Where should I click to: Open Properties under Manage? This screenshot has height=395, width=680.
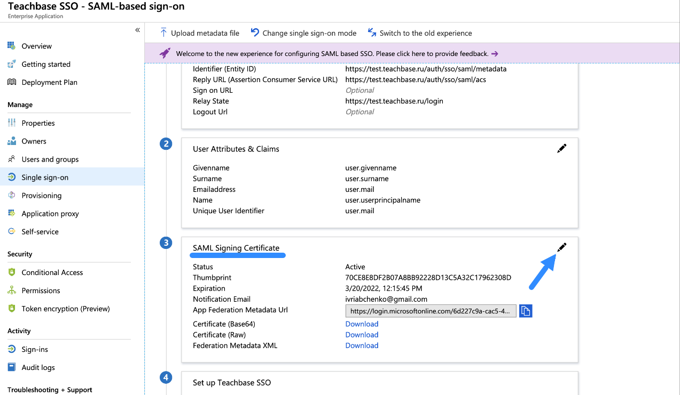coord(38,123)
